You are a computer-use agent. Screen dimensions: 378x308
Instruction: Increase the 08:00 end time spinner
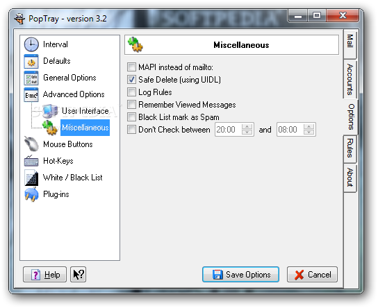click(309, 126)
